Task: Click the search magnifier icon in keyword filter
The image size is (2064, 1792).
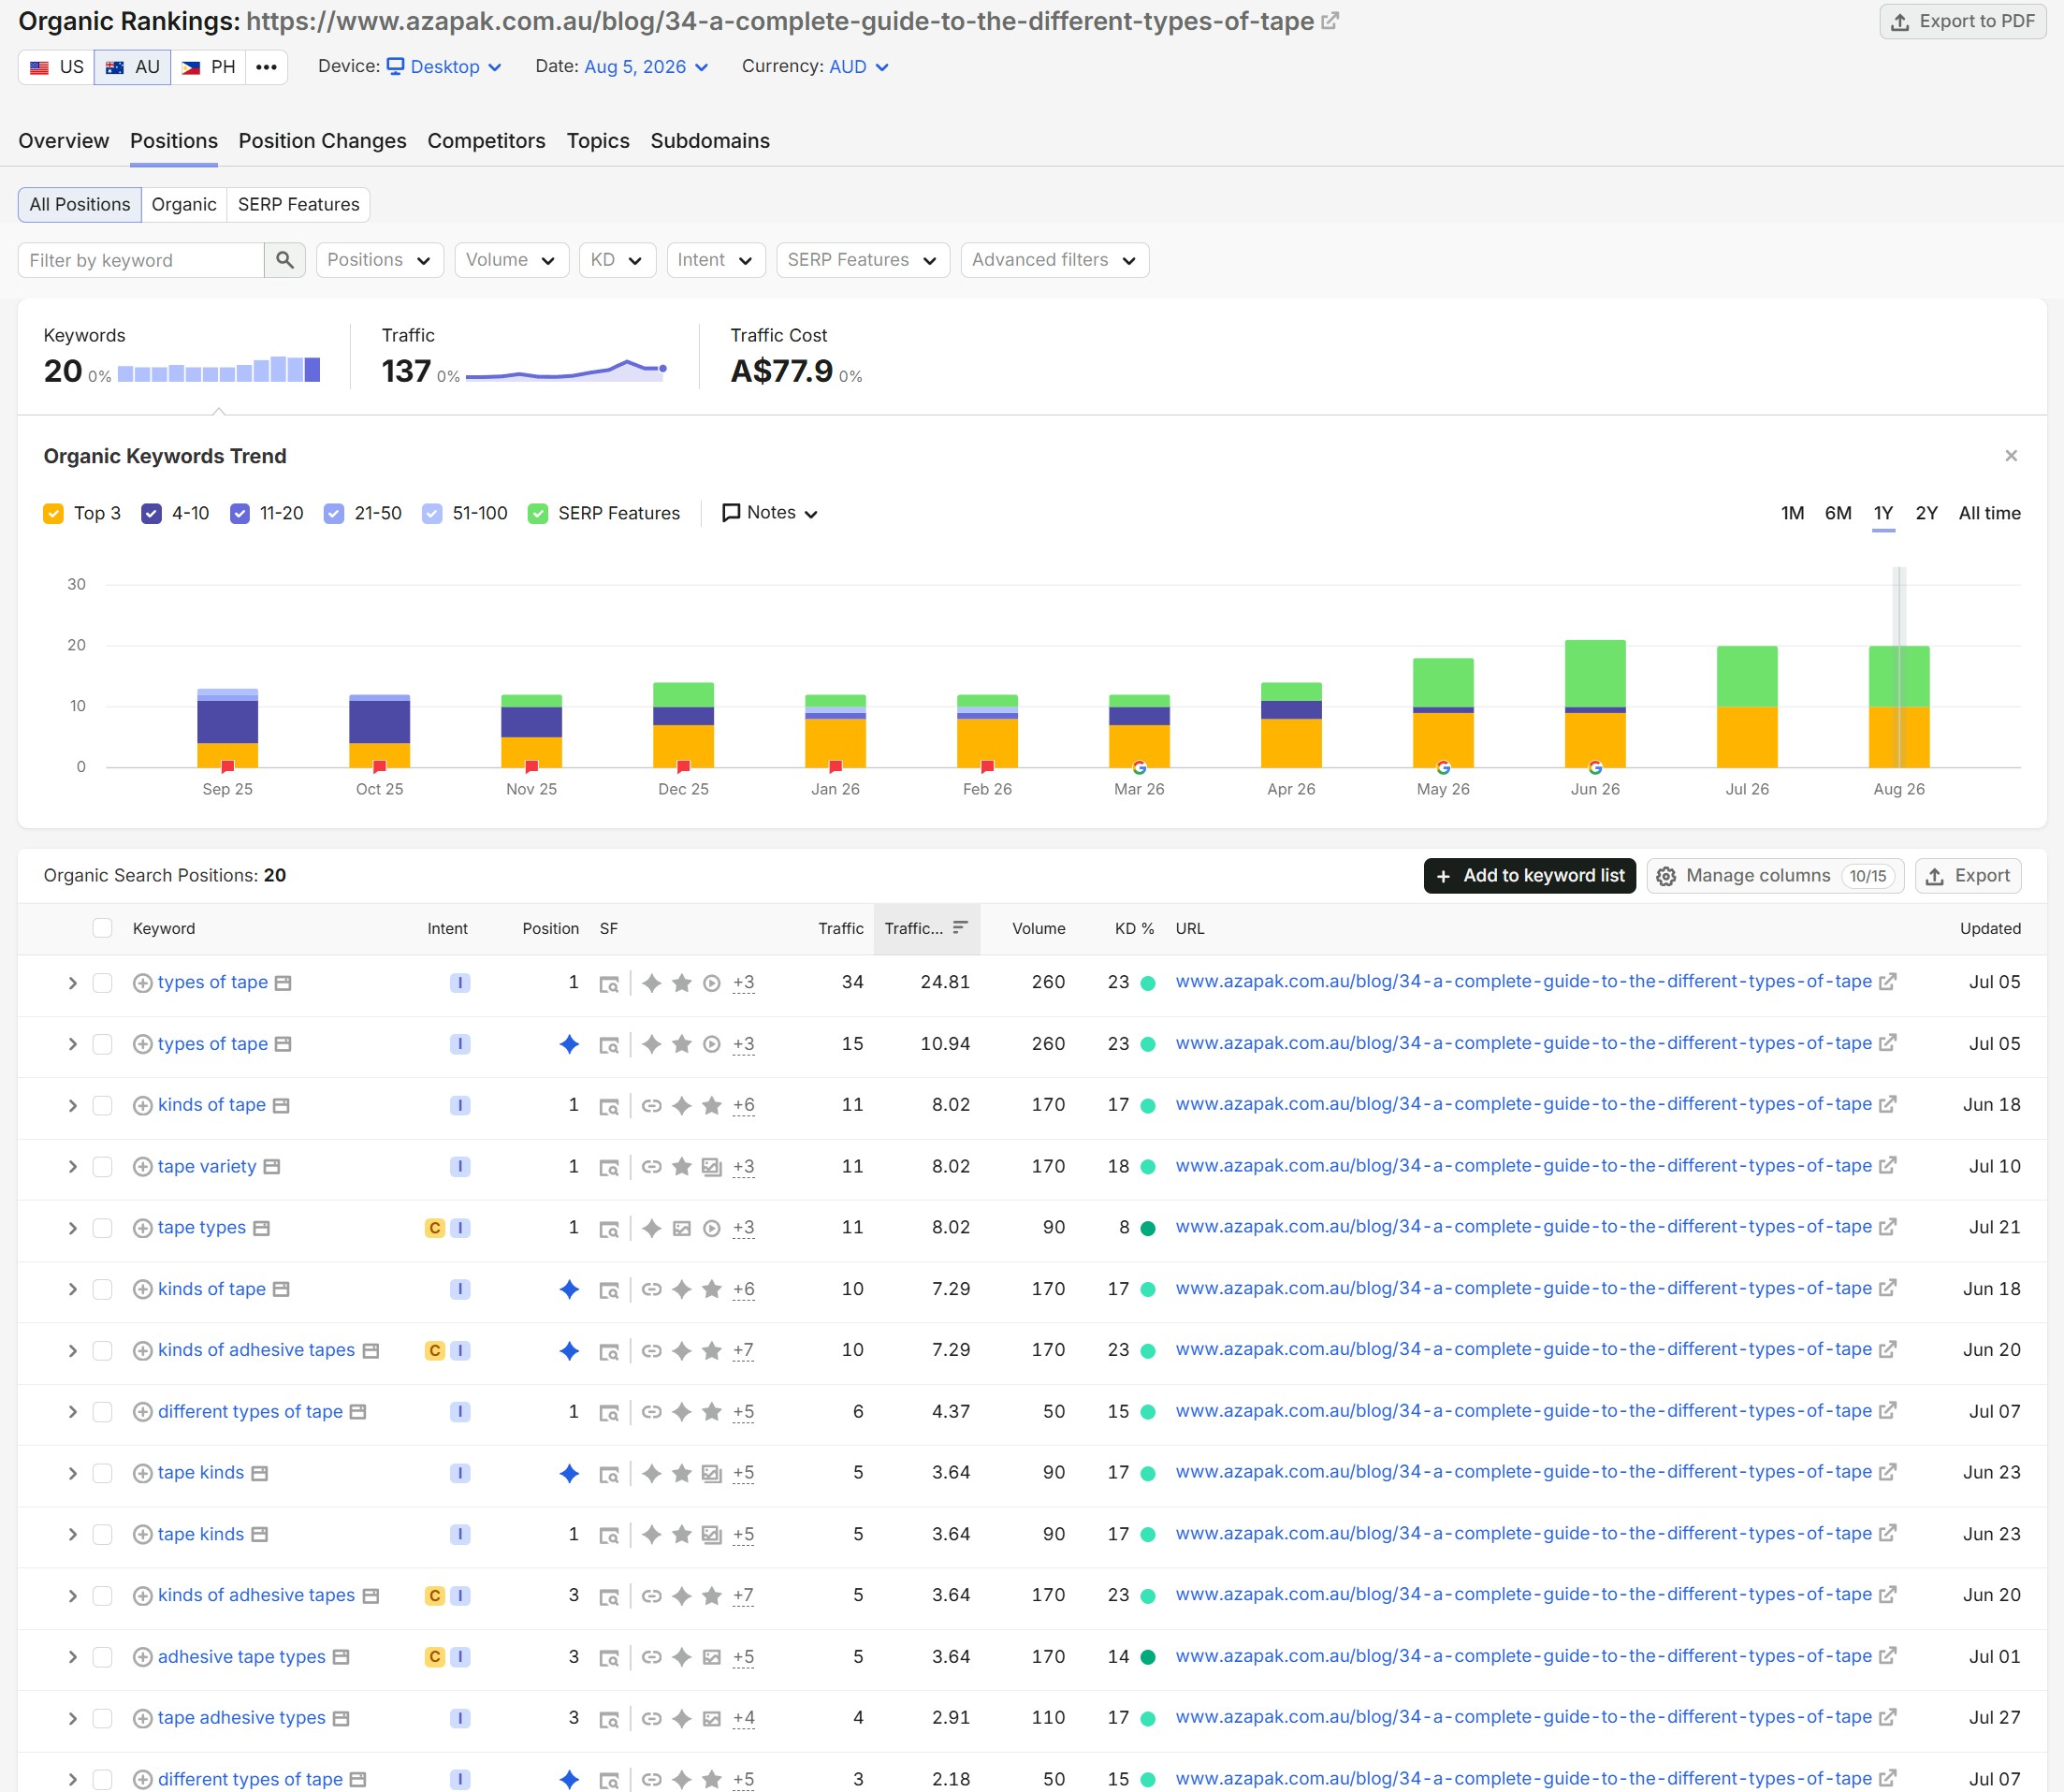Action: pos(285,260)
